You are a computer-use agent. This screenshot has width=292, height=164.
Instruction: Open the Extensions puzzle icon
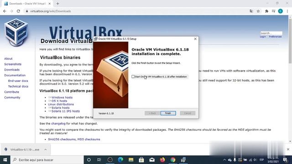click(266, 11)
